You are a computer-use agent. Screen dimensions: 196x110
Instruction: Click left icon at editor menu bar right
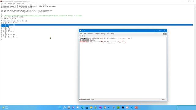[x=164, y=34]
